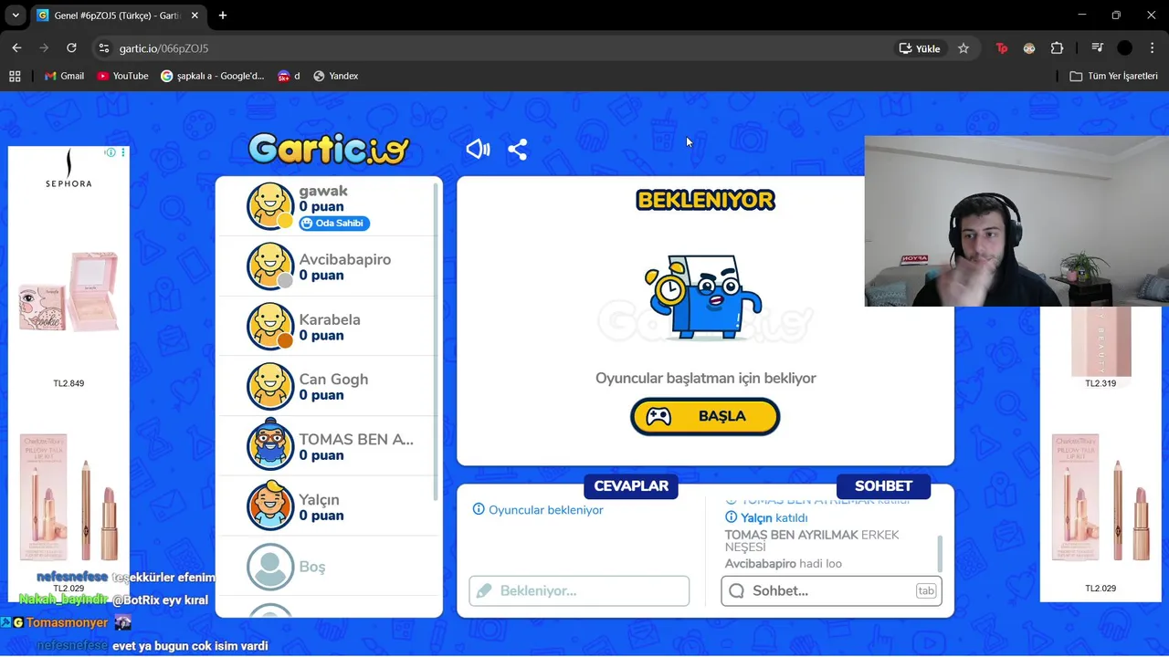Click the ad options dots on Sephora banner
The height and width of the screenshot is (657, 1169).
tap(123, 152)
